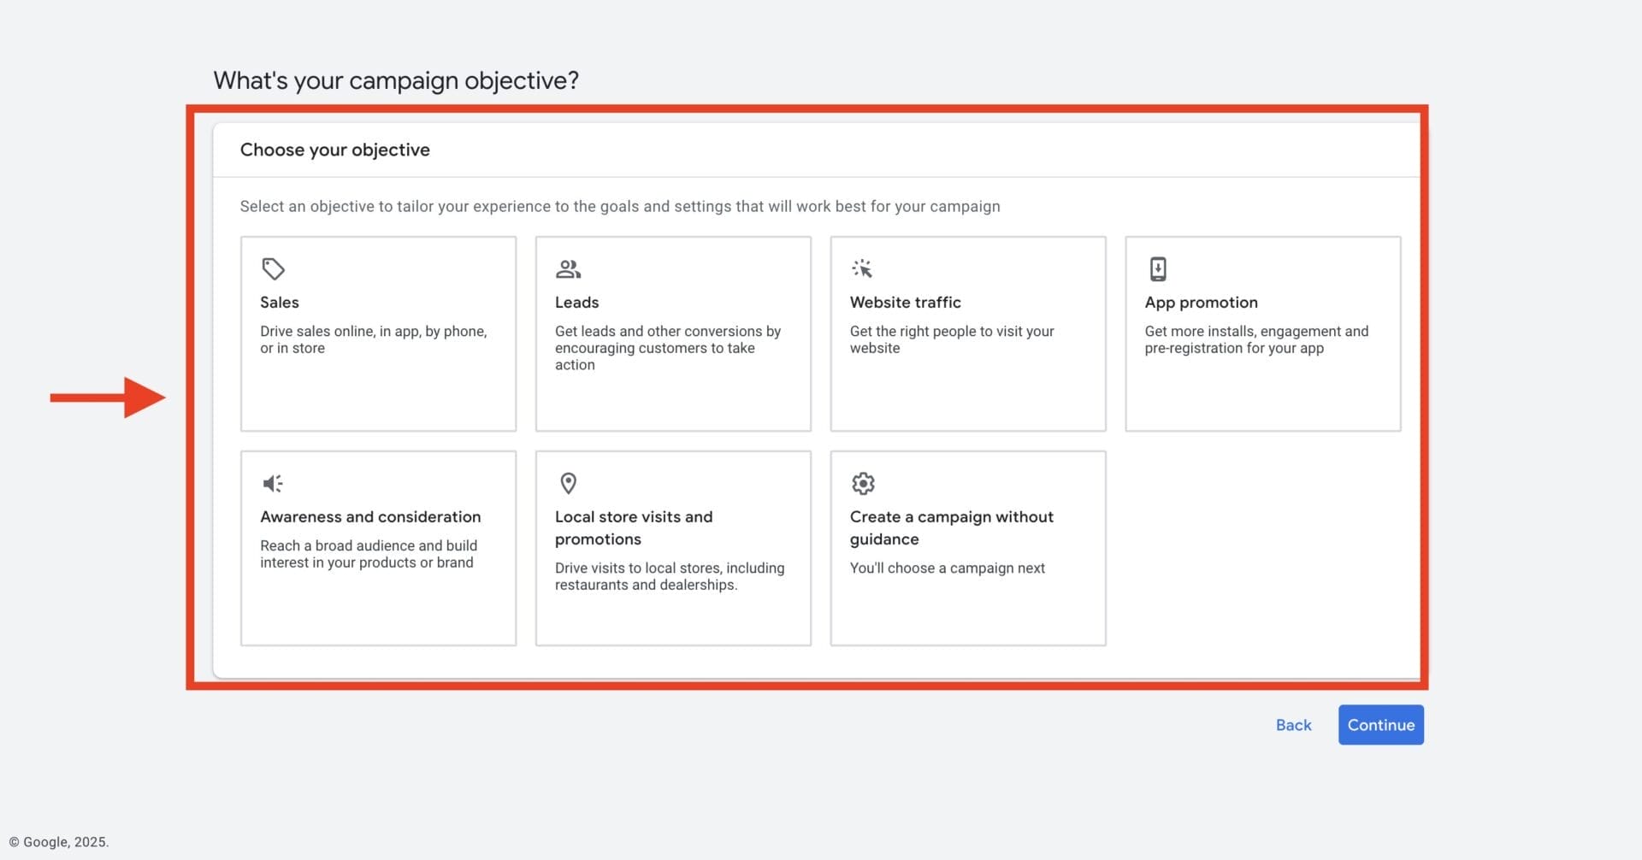Click the Local store location pin icon
The height and width of the screenshot is (860, 1642).
click(x=568, y=484)
